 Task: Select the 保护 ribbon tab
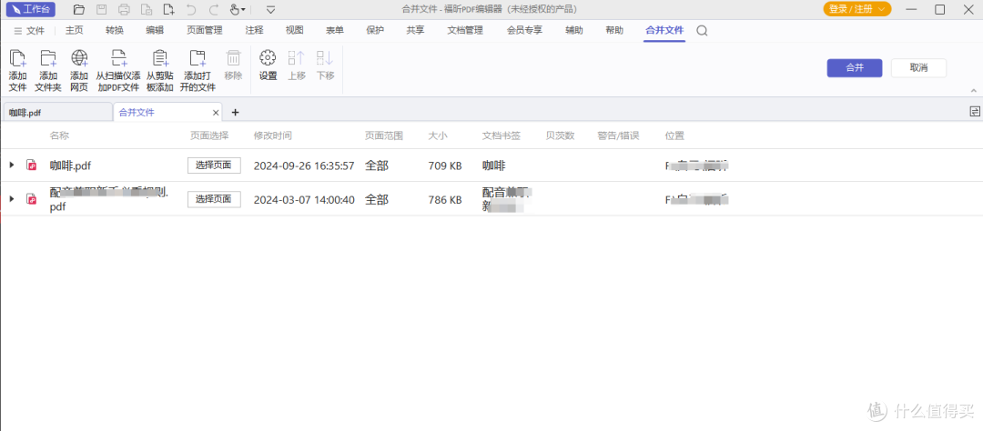(x=375, y=30)
